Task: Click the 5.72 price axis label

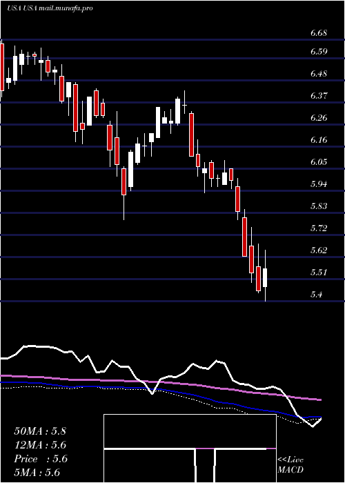Action: pos(319,228)
